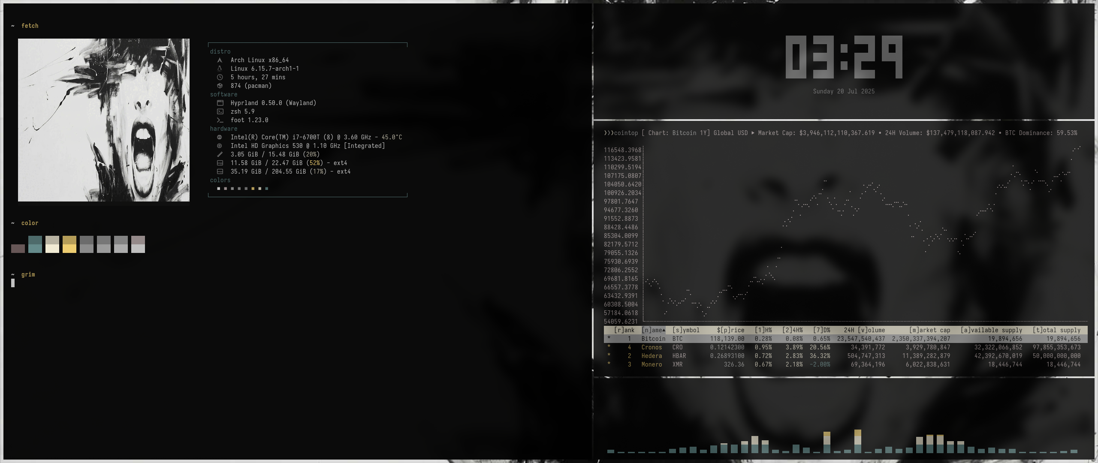
Task: Select the Bitcoin row name
Action: [653, 339]
